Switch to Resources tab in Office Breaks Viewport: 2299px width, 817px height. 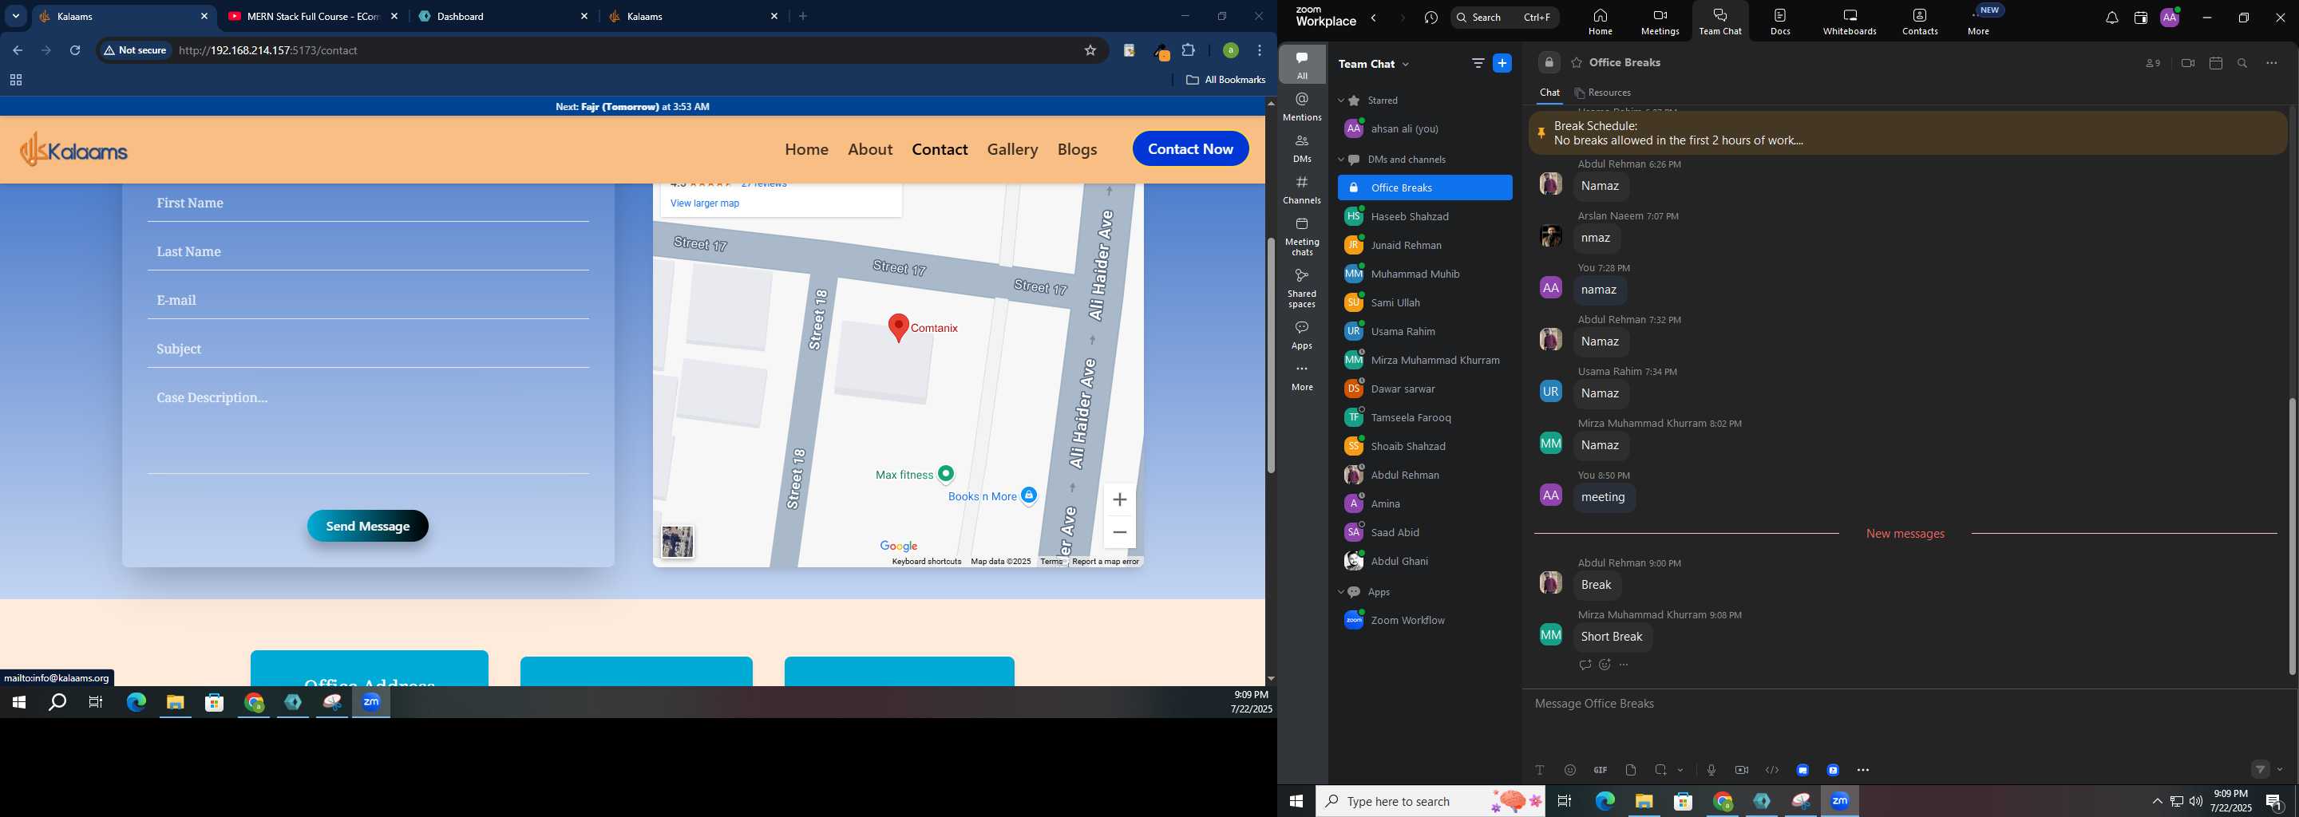[x=1603, y=93]
